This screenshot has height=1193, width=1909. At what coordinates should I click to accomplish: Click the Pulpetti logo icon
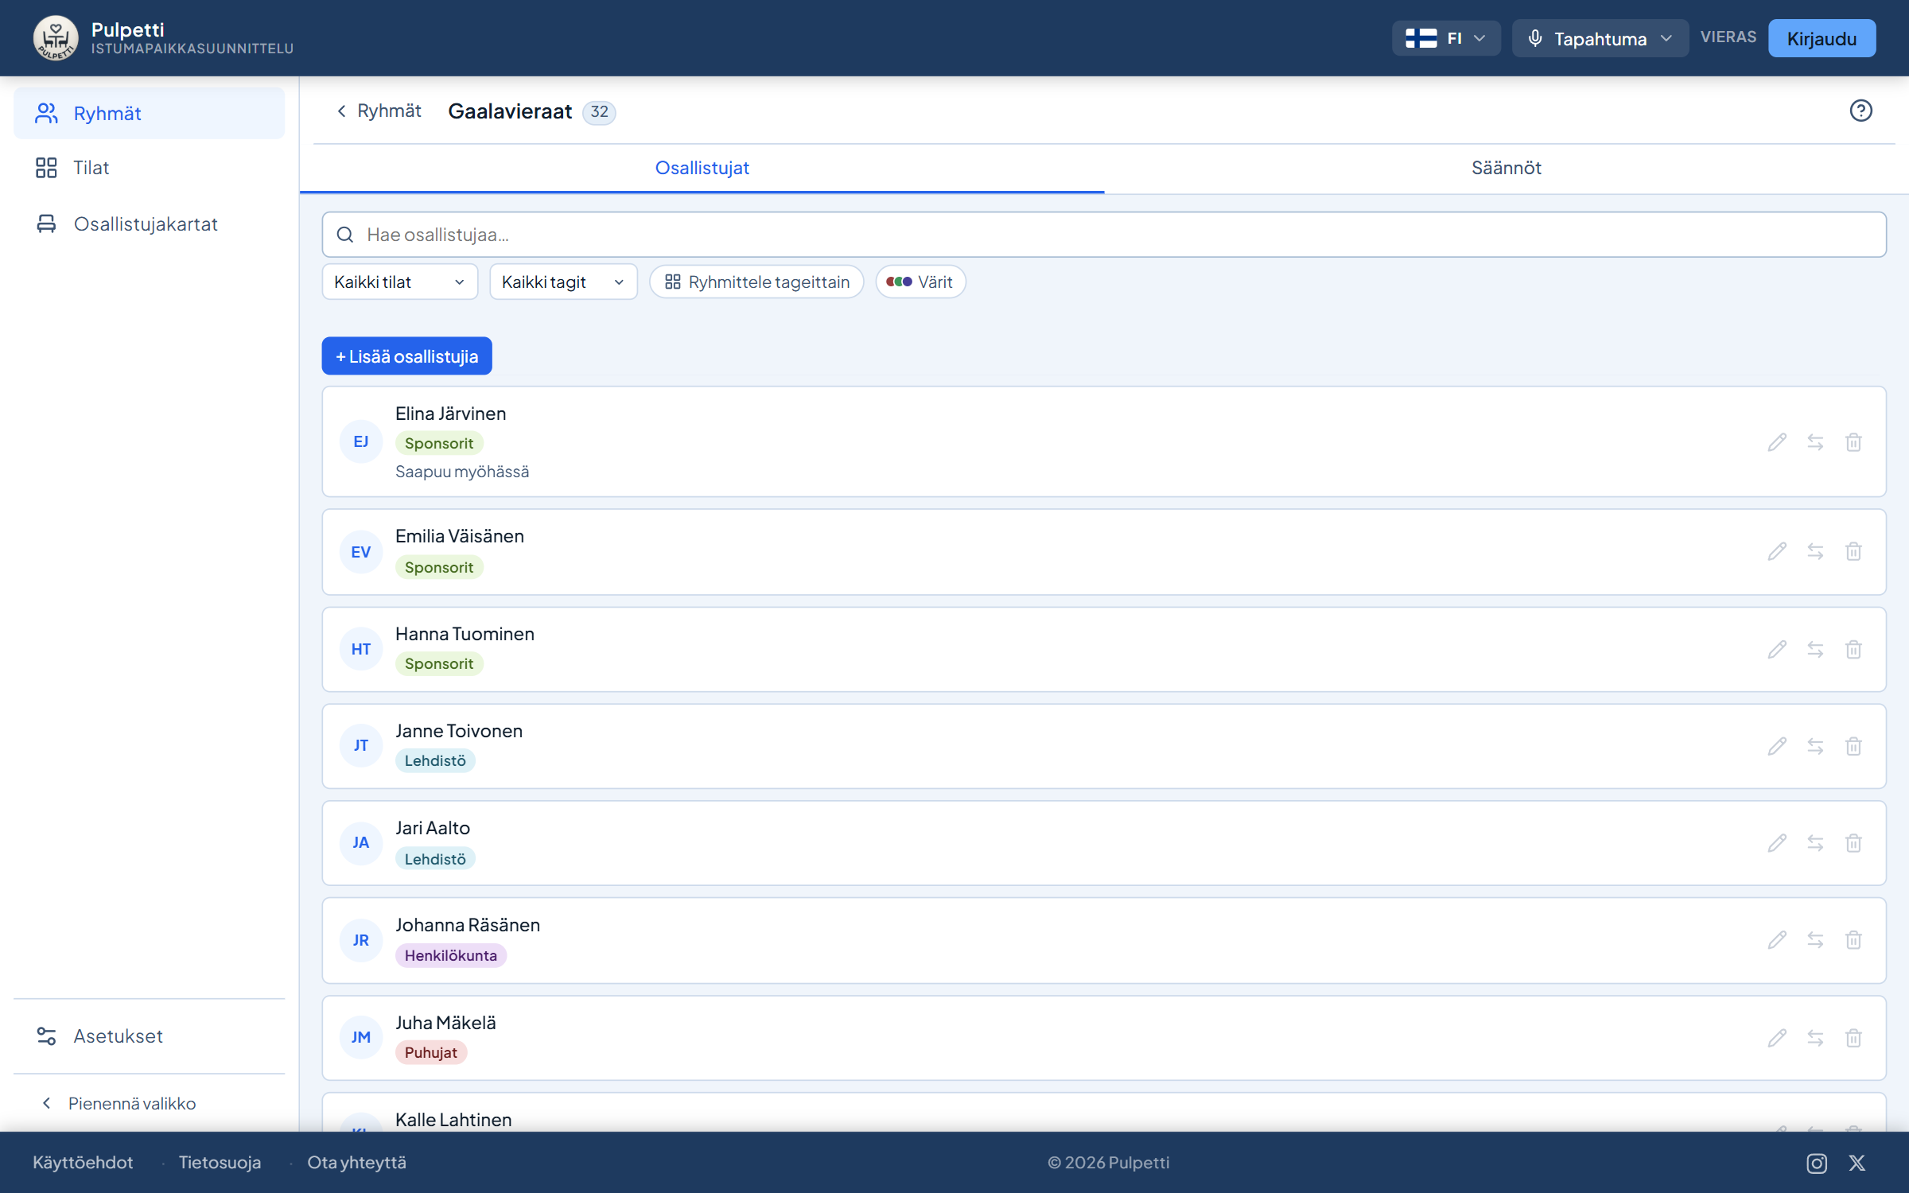(x=56, y=38)
